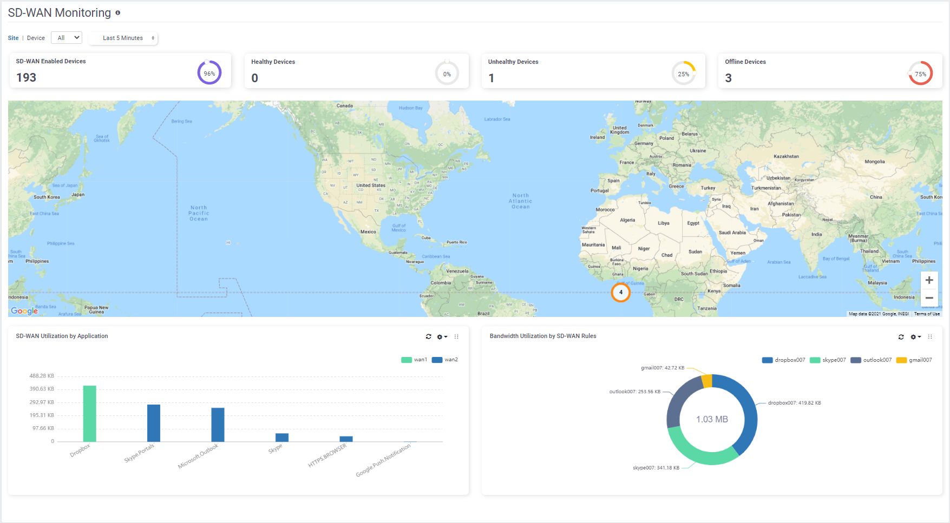Switch to Site view
The image size is (950, 523).
coord(13,38)
